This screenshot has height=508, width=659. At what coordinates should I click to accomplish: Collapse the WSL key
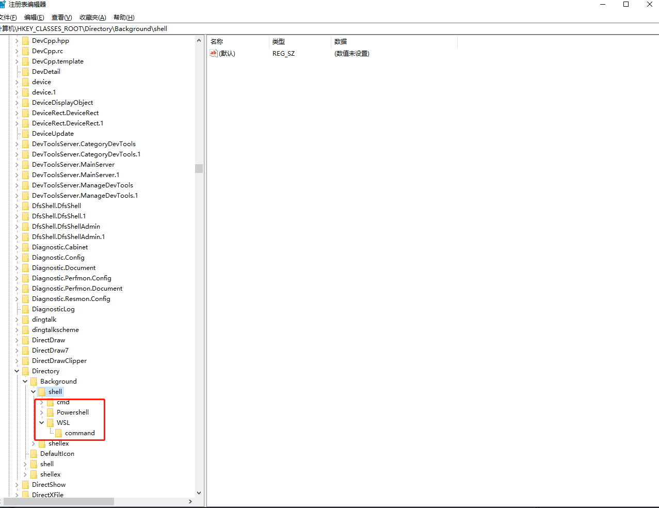(x=41, y=423)
